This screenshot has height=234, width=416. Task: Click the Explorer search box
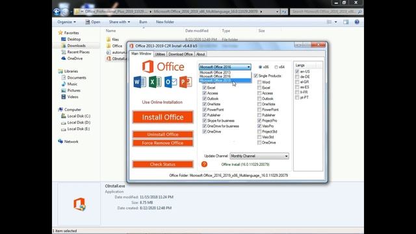coord(326,12)
